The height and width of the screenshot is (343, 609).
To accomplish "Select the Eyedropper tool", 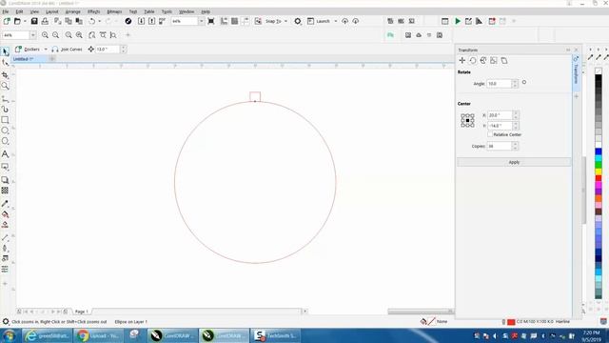I will [x=5, y=203].
